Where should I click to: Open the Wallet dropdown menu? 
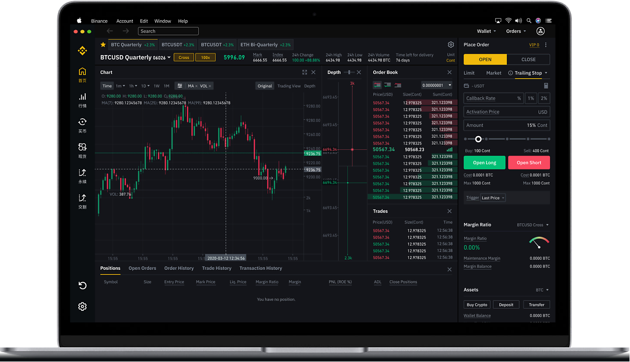486,31
